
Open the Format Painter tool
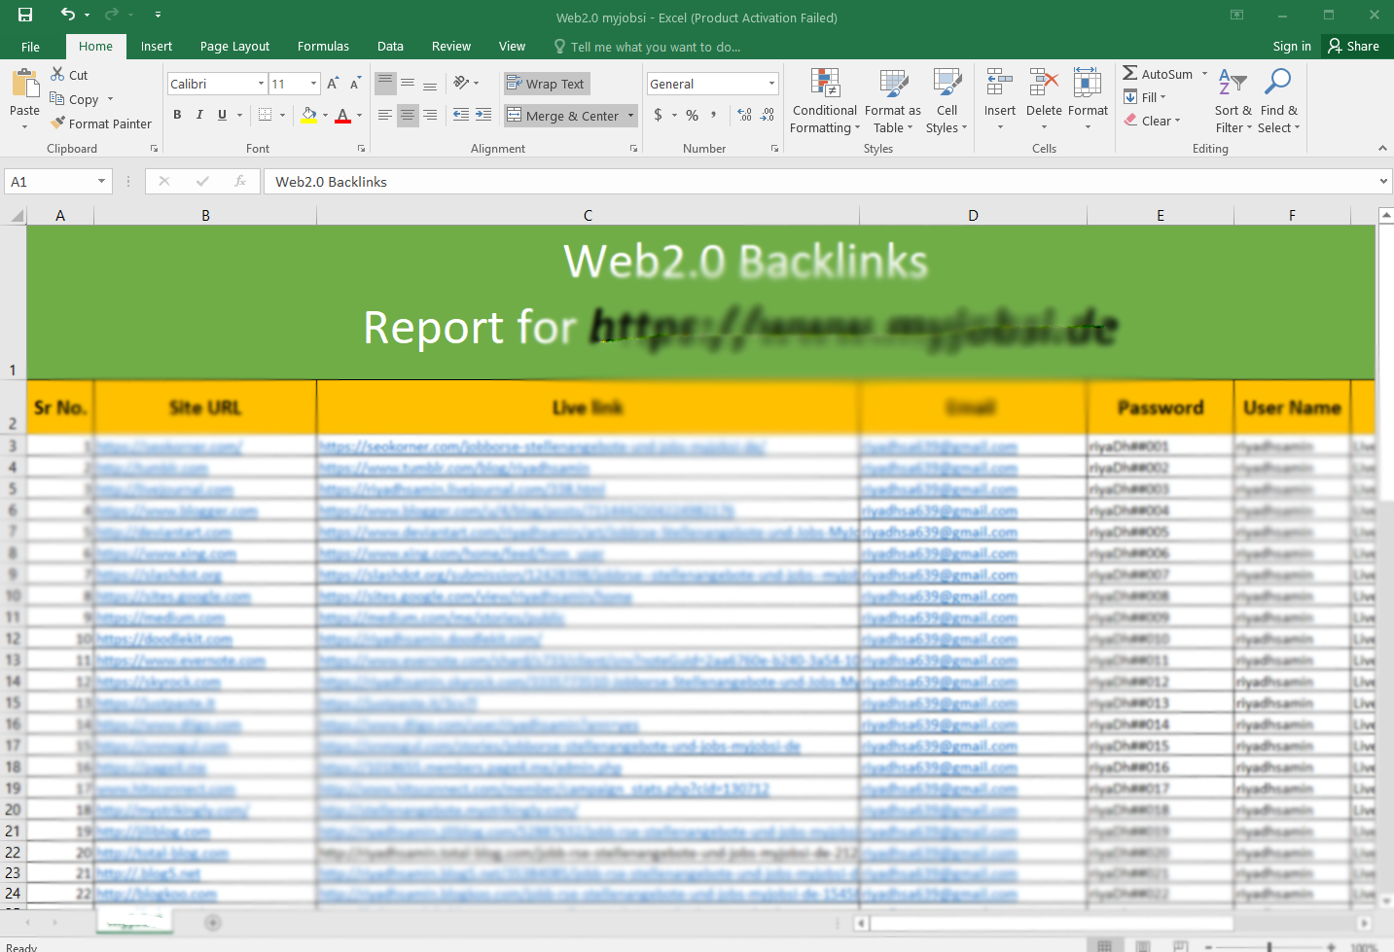point(101,123)
